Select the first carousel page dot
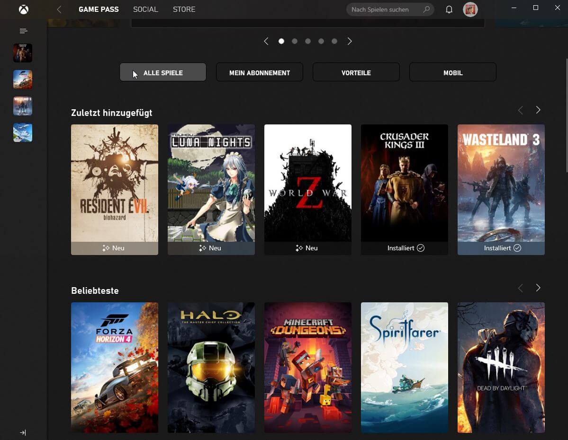This screenshot has width=568, height=440. (x=281, y=41)
